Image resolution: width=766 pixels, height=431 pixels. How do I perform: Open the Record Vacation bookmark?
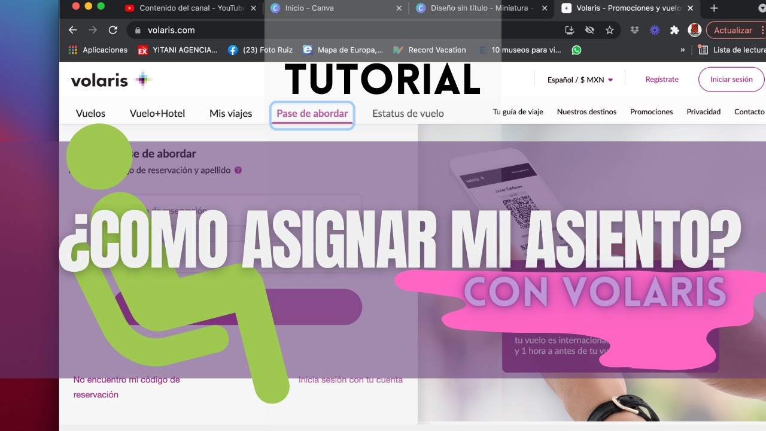[x=429, y=50]
